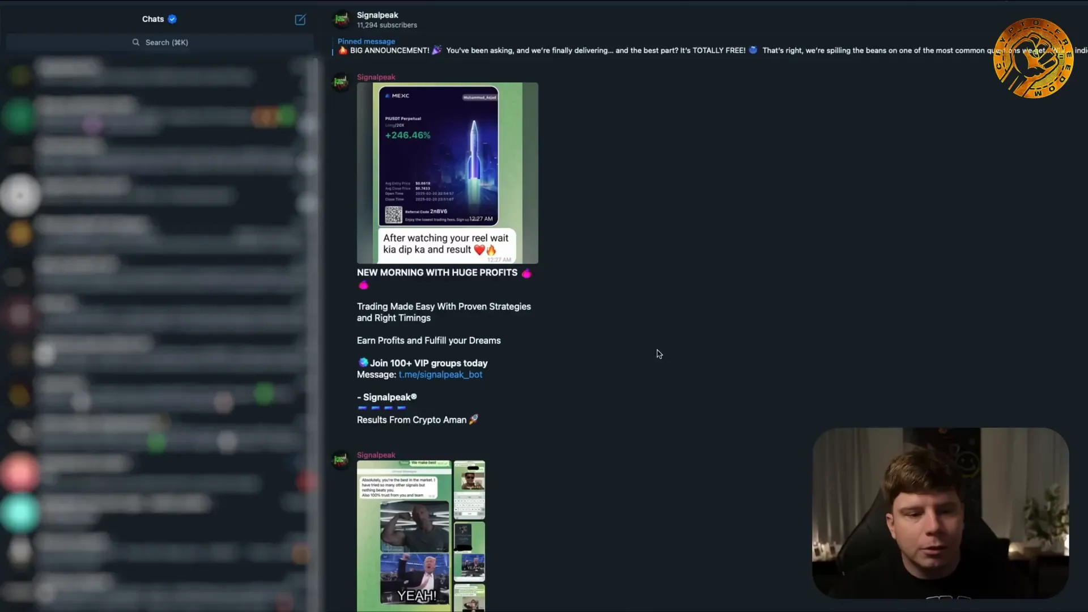Click NEW MORNING WITH HUGE PROFITS text
Image resolution: width=1088 pixels, height=612 pixels.
click(437, 273)
